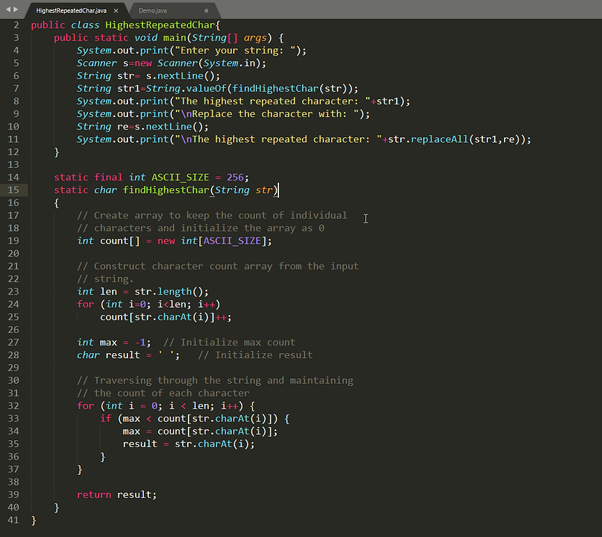Click parameter 'String str' on line 15

click(244, 189)
